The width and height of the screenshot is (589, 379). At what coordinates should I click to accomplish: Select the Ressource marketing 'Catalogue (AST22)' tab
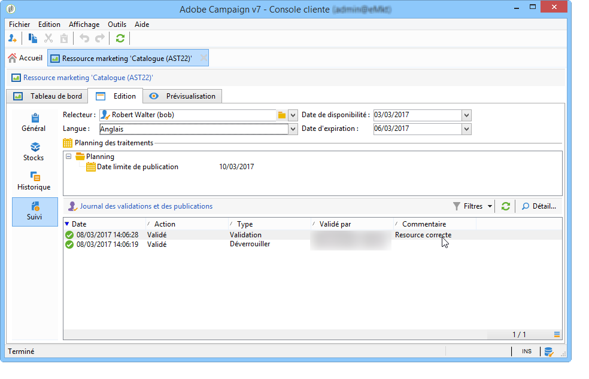(x=127, y=58)
